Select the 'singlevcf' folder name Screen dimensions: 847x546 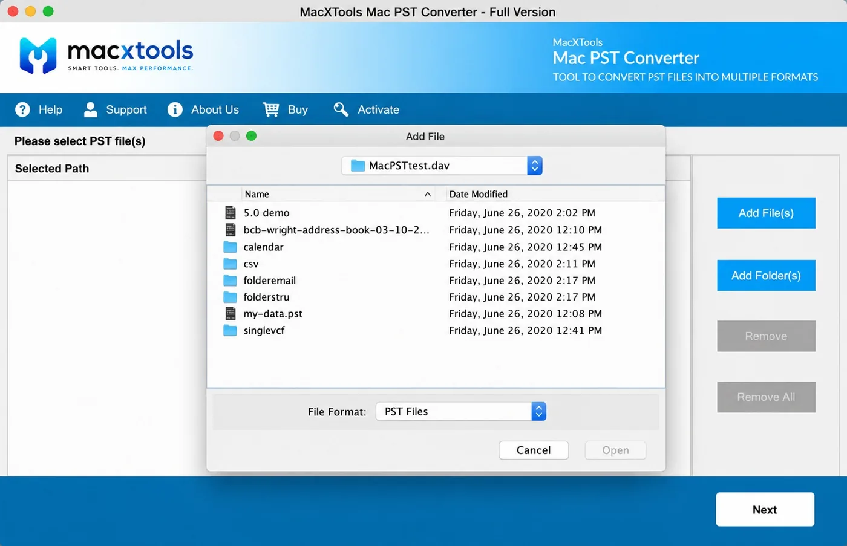tap(264, 330)
